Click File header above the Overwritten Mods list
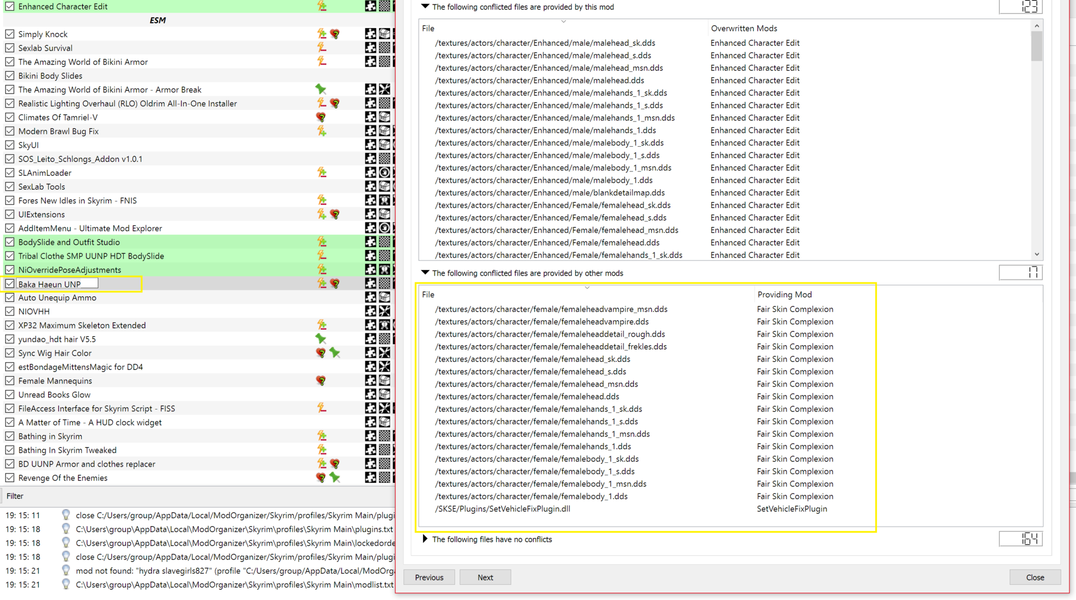Viewport: 1076px width, 600px height. tap(428, 28)
